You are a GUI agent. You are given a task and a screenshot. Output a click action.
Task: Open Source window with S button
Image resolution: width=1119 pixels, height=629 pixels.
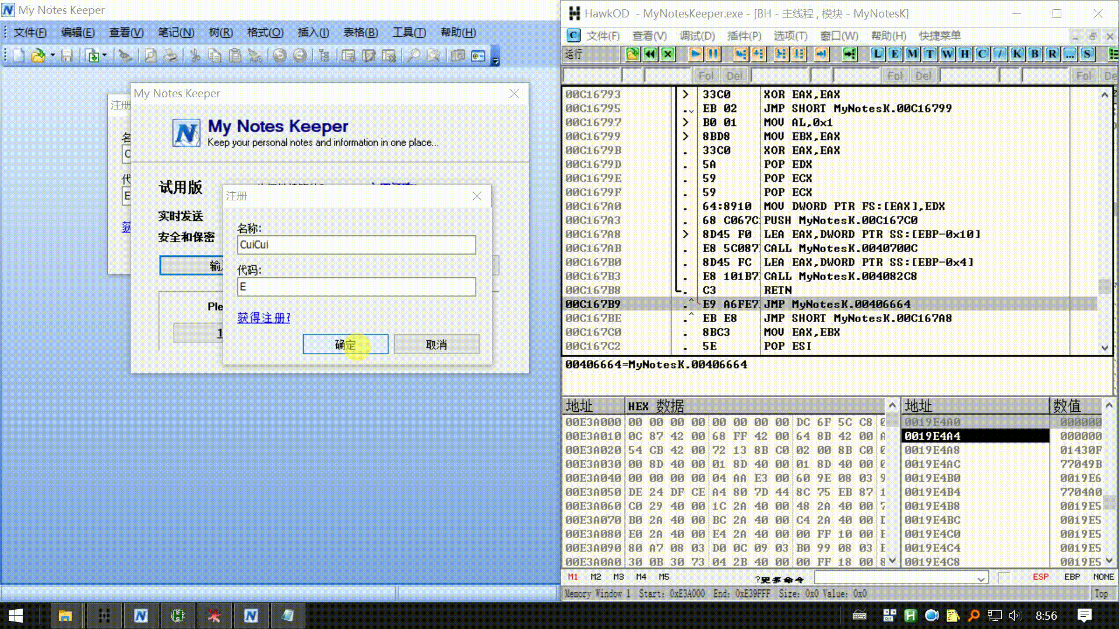[x=1087, y=54]
